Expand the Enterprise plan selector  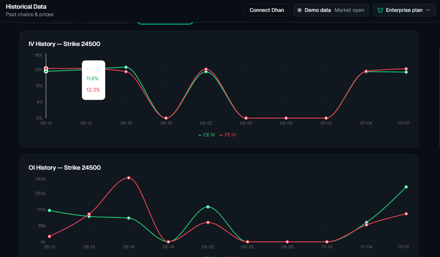coord(404,10)
